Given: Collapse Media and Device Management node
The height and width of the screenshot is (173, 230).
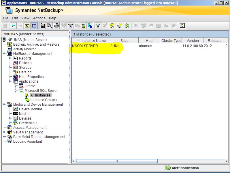Looking at the screenshot, I should [4, 105].
